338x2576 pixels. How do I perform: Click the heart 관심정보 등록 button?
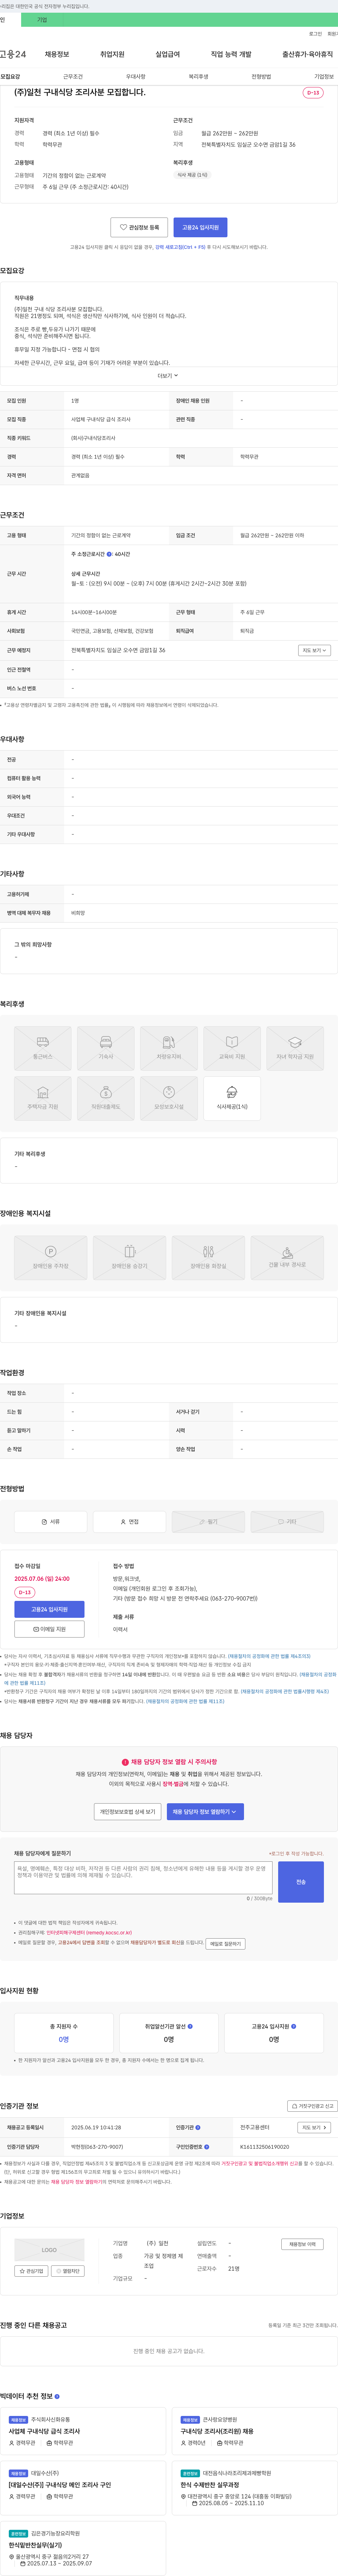pos(139,227)
